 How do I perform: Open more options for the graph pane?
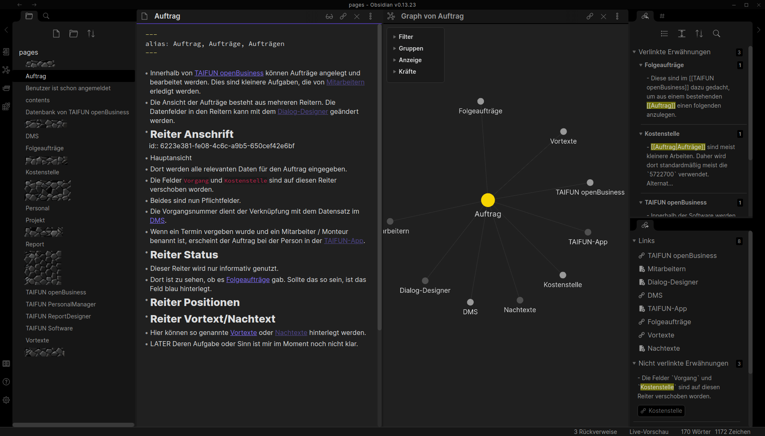pos(617,16)
